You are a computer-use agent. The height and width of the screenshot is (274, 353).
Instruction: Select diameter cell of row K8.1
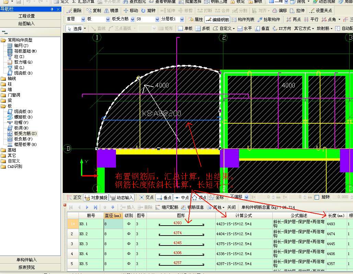[113, 224]
